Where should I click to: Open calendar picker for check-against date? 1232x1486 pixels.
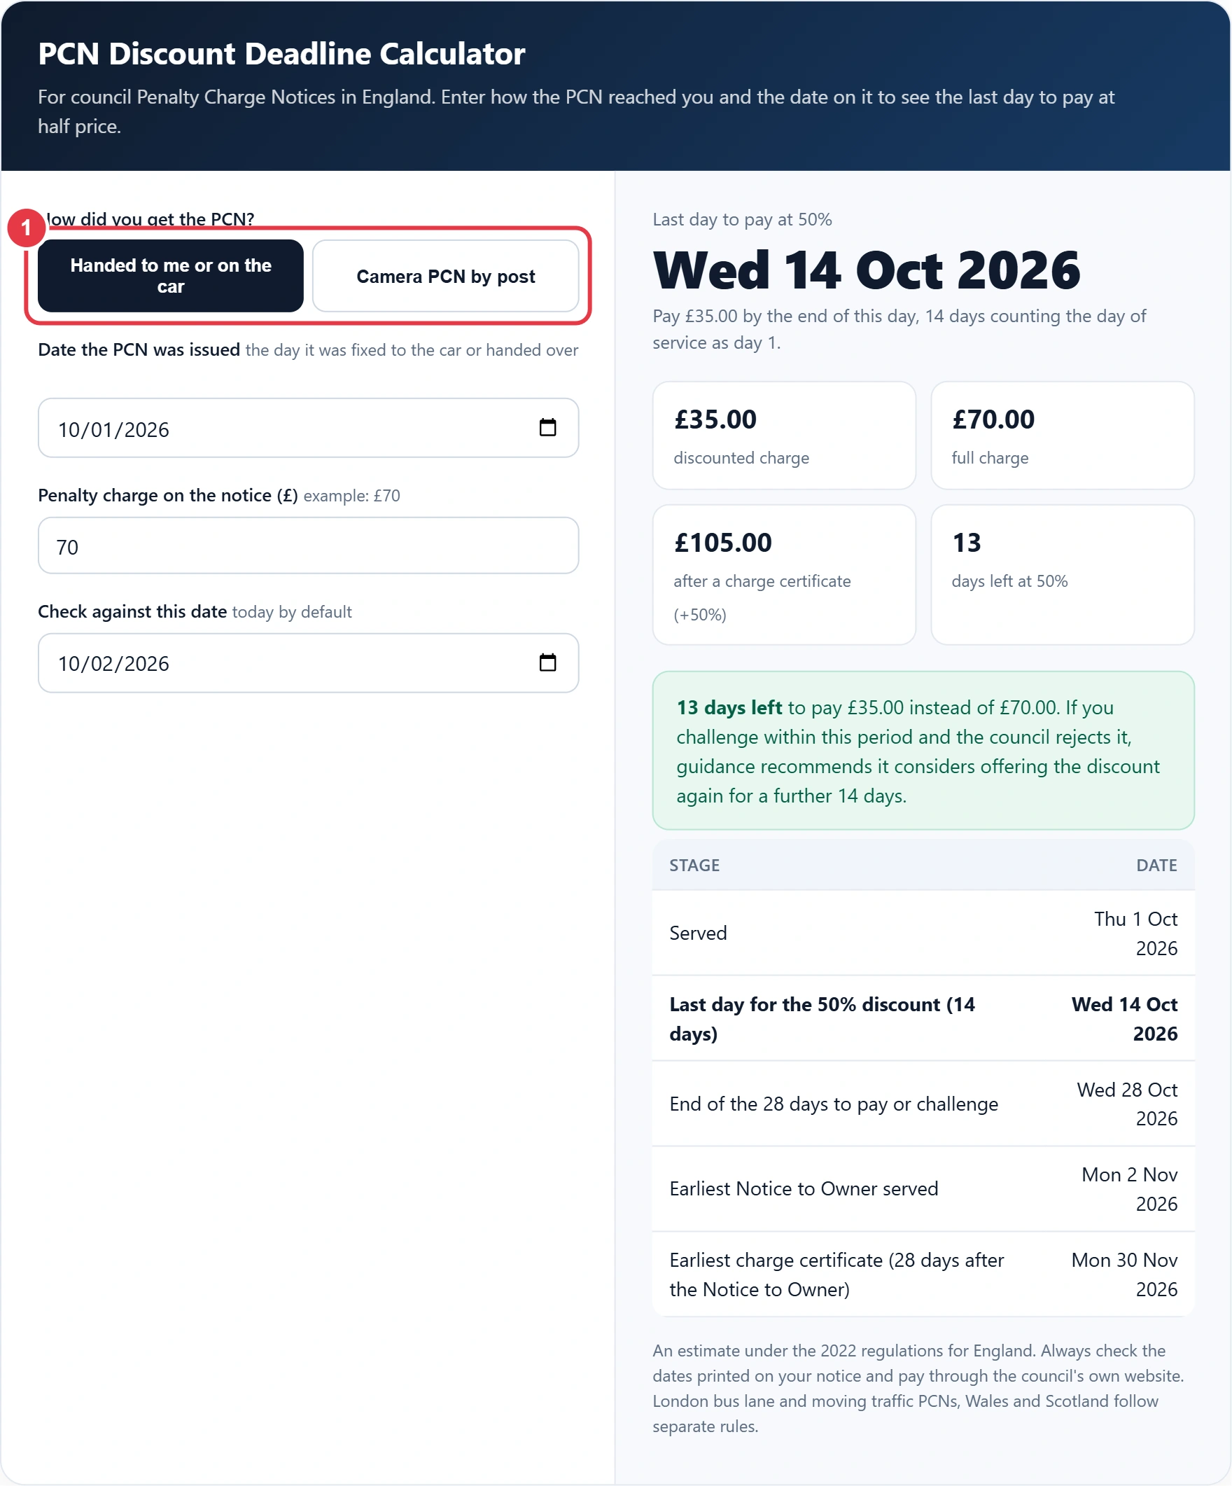(547, 662)
